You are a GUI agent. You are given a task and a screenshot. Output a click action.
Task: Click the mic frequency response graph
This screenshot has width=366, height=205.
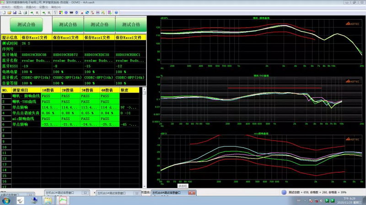pos(261,157)
